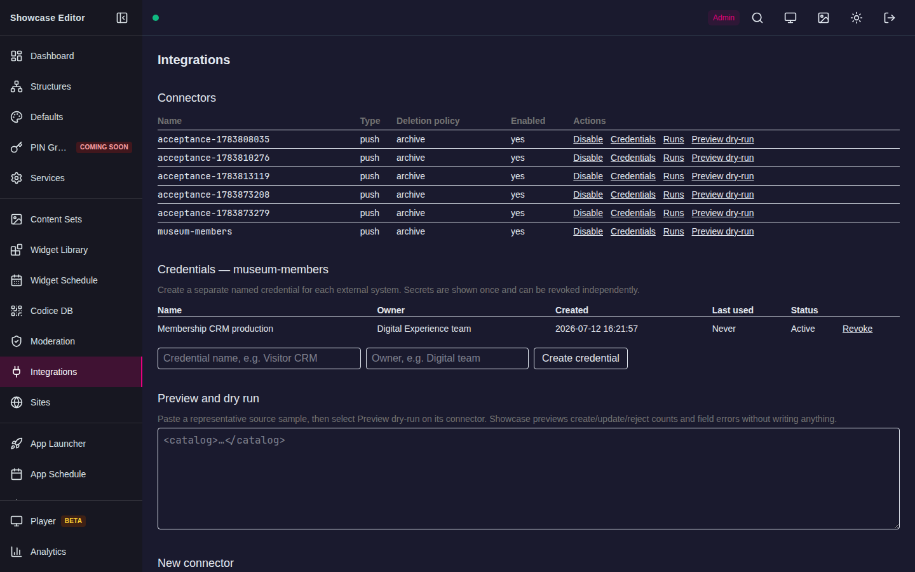Toggle light/dark theme sun icon
Viewport: 915px width, 572px height.
(x=857, y=18)
